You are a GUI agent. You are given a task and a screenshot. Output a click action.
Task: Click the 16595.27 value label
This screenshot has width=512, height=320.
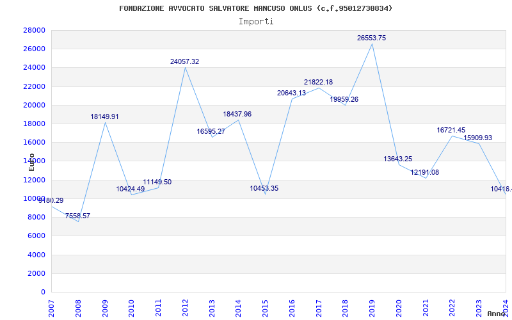coord(211,132)
